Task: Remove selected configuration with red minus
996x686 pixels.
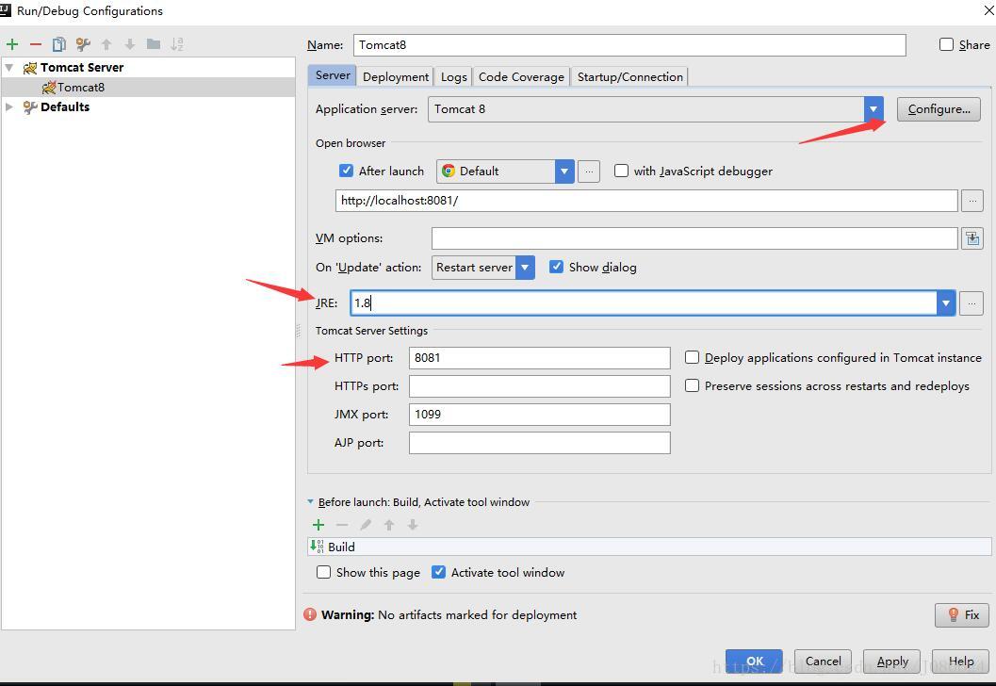Action: 36,44
